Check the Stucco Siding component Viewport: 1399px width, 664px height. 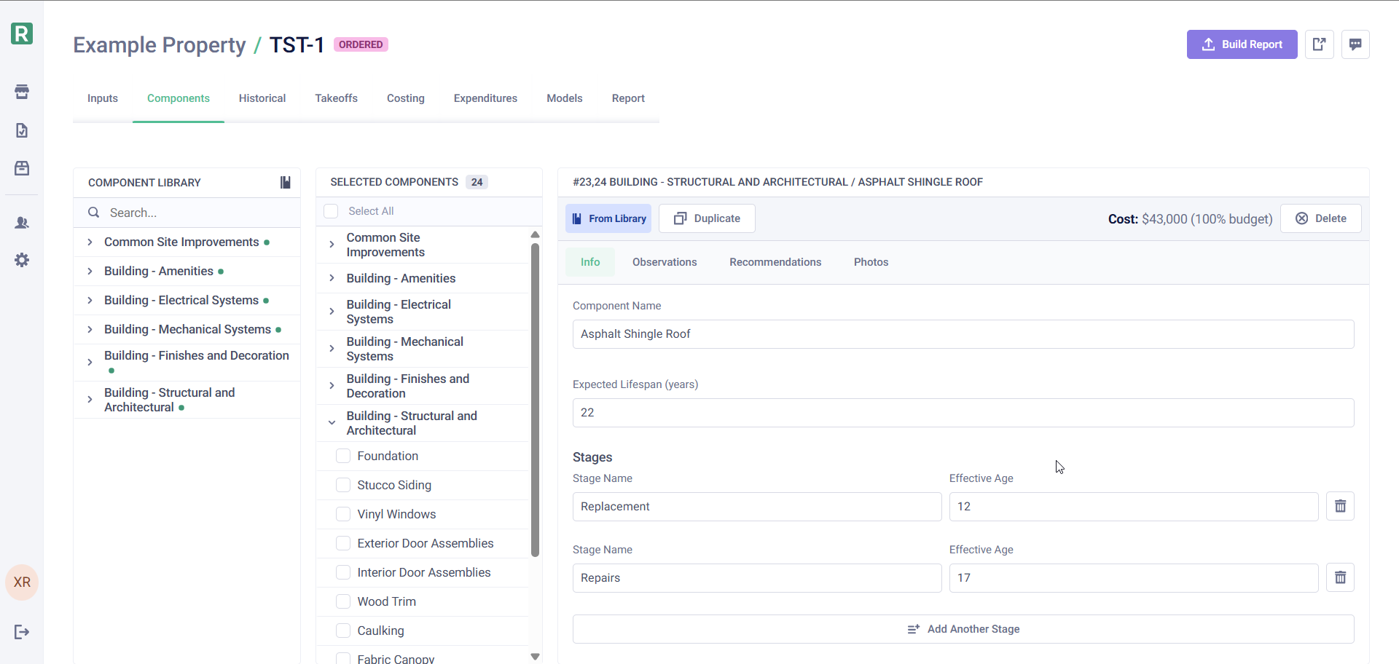click(x=343, y=485)
